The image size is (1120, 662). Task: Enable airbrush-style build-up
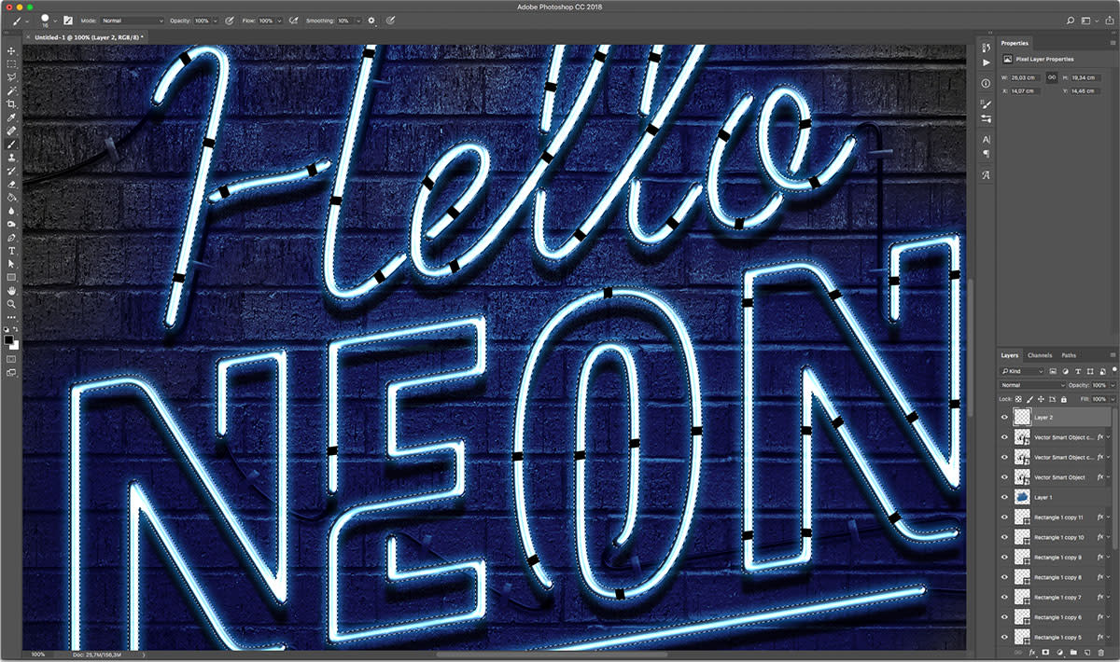pos(295,20)
